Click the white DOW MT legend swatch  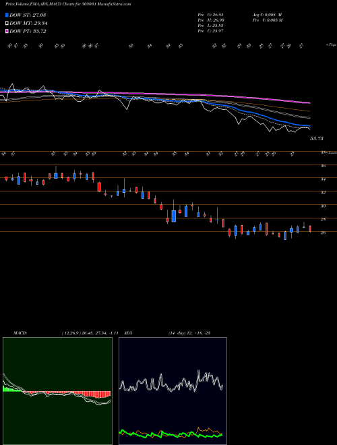point(7,24)
